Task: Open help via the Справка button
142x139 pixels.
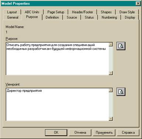Action: click(x=128, y=132)
